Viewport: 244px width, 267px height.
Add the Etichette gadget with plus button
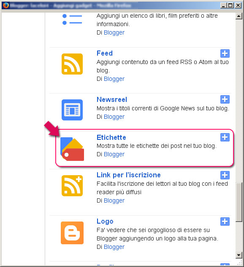(x=225, y=137)
